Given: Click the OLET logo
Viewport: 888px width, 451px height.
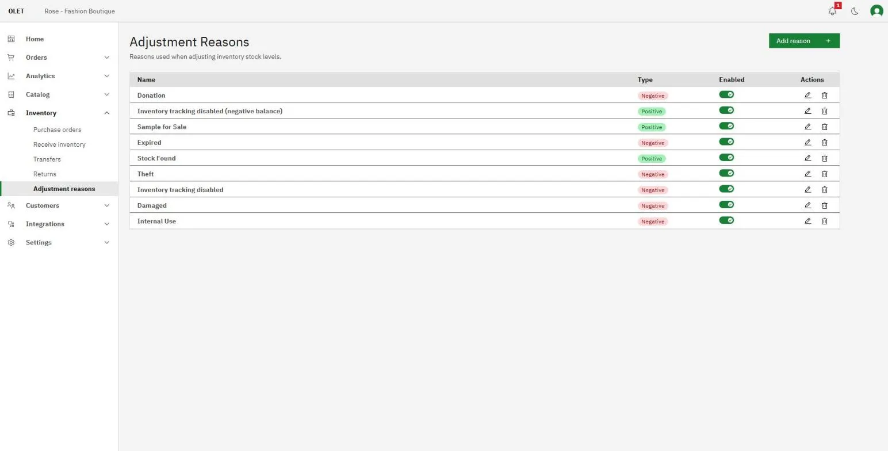Looking at the screenshot, I should [x=16, y=11].
